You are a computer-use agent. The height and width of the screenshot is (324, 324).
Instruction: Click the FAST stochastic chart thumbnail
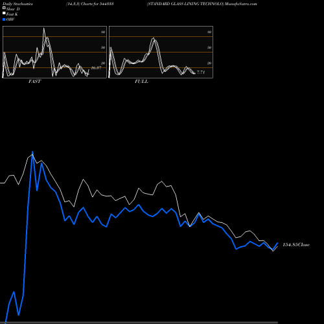(54, 52)
